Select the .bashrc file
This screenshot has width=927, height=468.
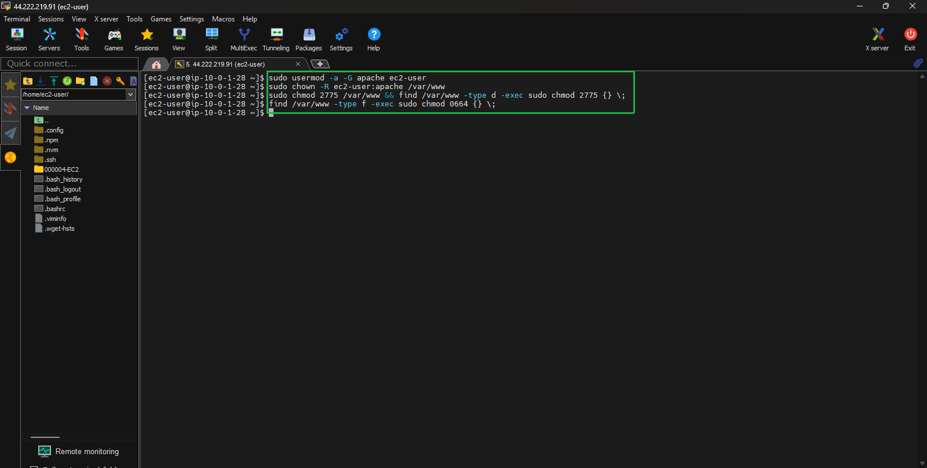pyautogui.click(x=50, y=209)
